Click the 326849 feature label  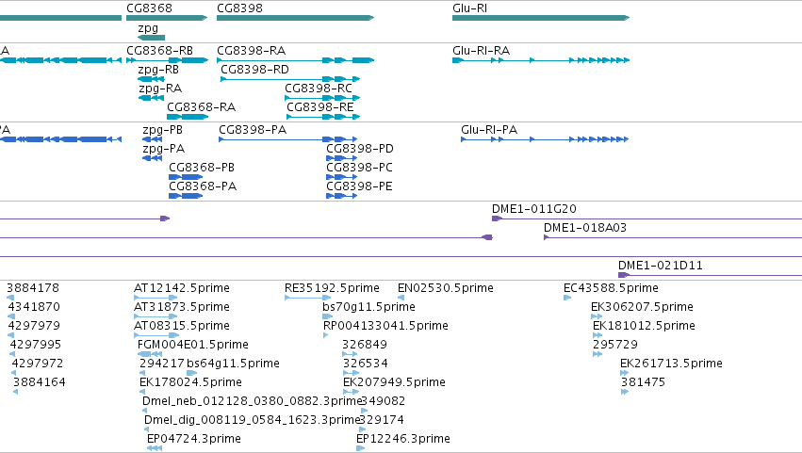point(365,345)
